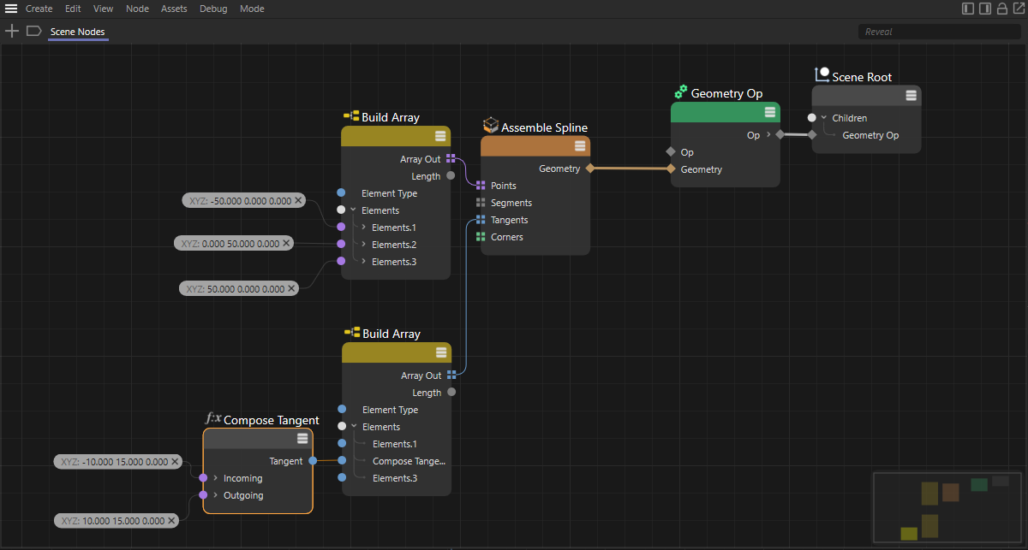
Task: Remove the XYZ 50.000 0.000 0.000 value chip
Action: (291, 289)
